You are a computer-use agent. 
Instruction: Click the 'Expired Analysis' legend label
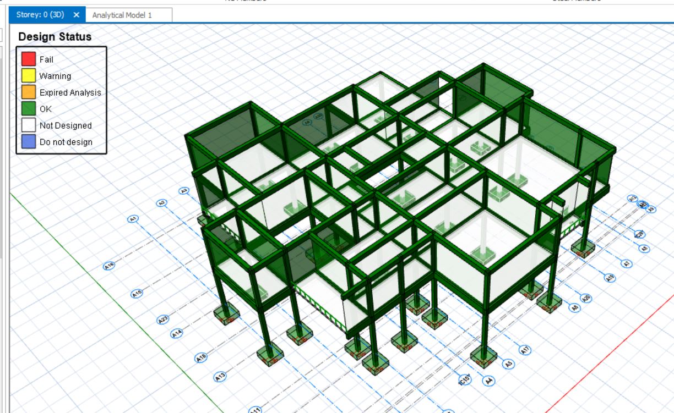[70, 92]
